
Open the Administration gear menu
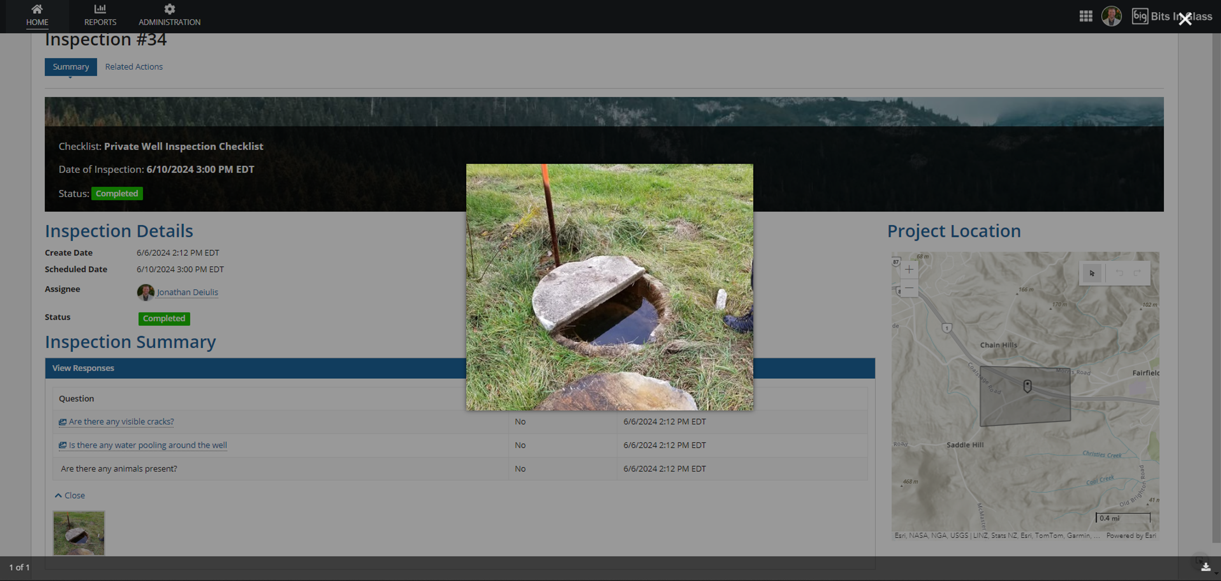169,16
